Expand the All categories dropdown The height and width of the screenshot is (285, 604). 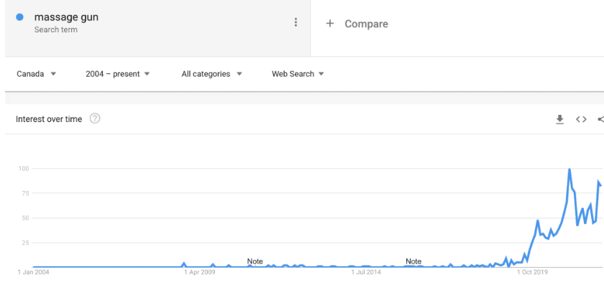click(211, 74)
